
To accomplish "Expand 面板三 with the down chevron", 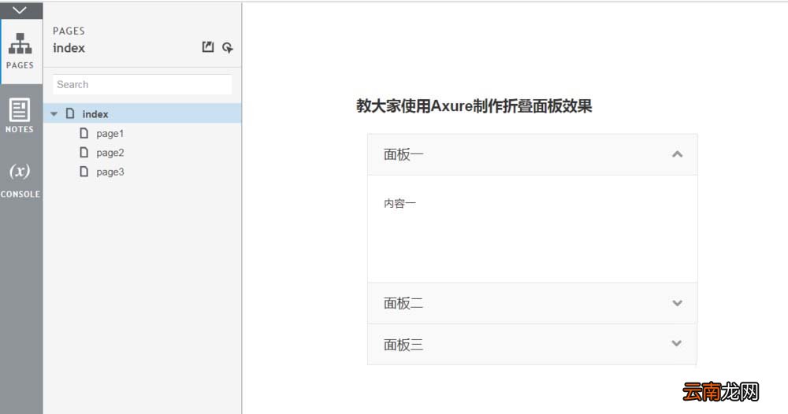I will pos(677,343).
